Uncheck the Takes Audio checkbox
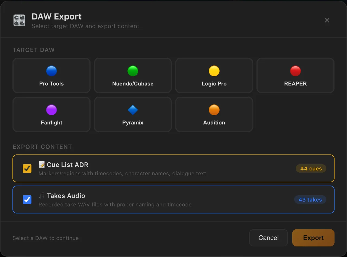 (27, 200)
